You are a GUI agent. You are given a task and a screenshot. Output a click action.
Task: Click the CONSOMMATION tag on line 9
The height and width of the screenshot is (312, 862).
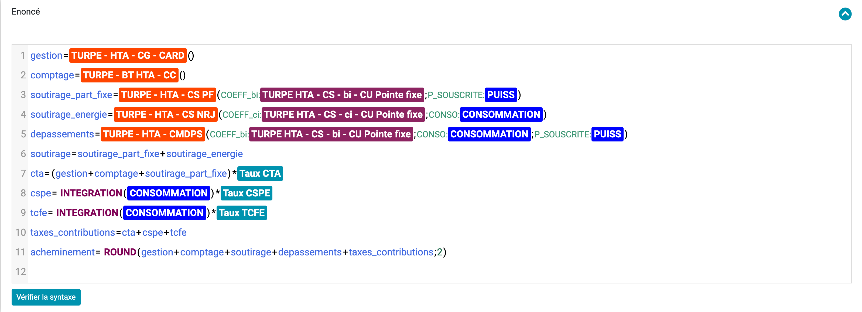pyautogui.click(x=164, y=213)
